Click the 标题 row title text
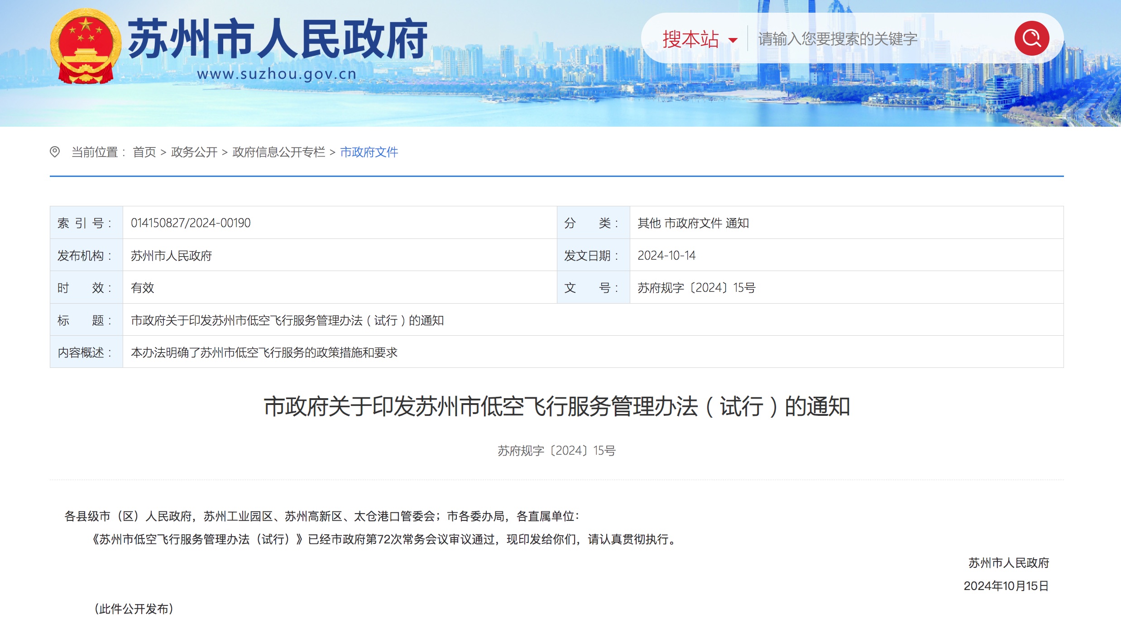This screenshot has width=1121, height=619. [287, 320]
